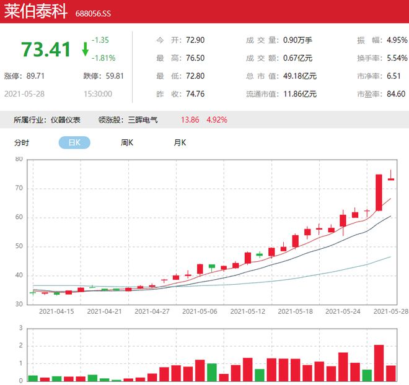Click stock code 688056.SS
Image resolution: width=409 pixels, height=385 pixels.
pyautogui.click(x=93, y=14)
